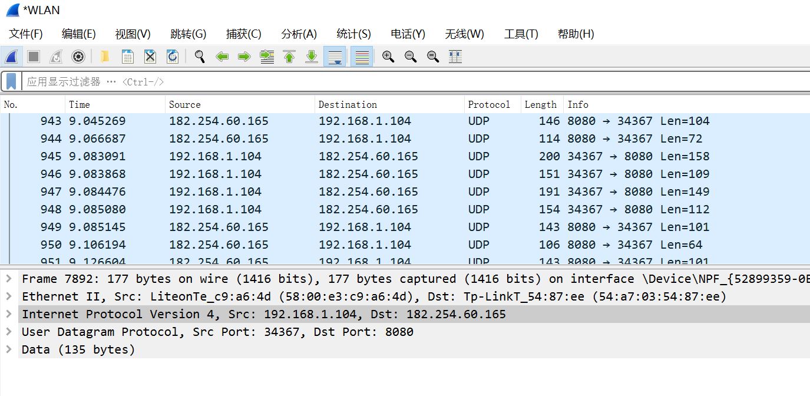Start capturing packets with shark fin icon
Image resolution: width=810 pixels, height=396 pixels.
(x=11, y=57)
